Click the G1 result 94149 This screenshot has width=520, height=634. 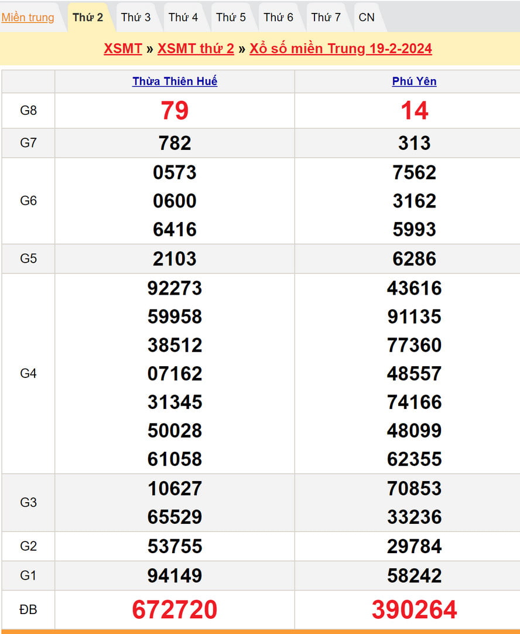[175, 575]
